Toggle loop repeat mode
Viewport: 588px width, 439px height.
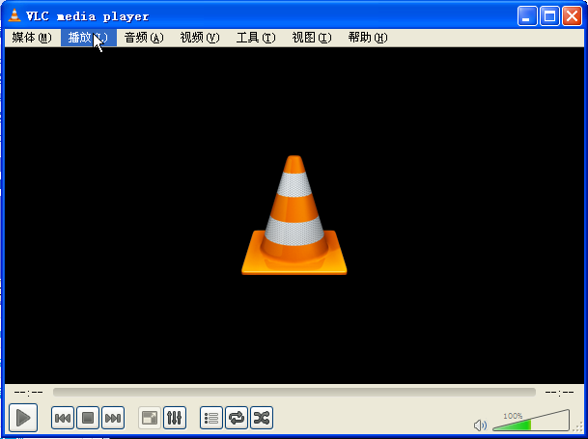[237, 418]
